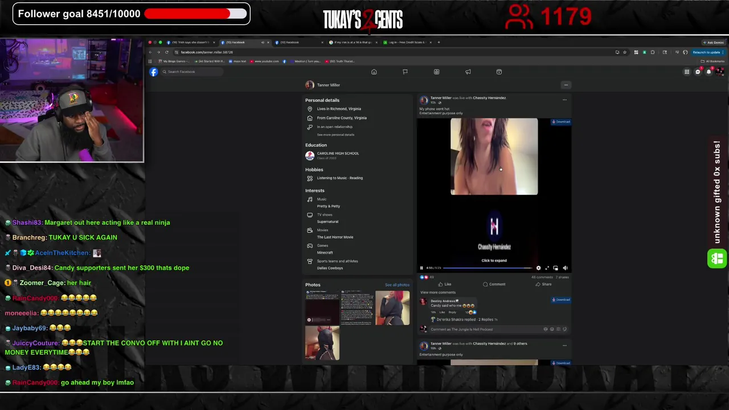
Task: Open the 48 comments count
Action: (542, 277)
